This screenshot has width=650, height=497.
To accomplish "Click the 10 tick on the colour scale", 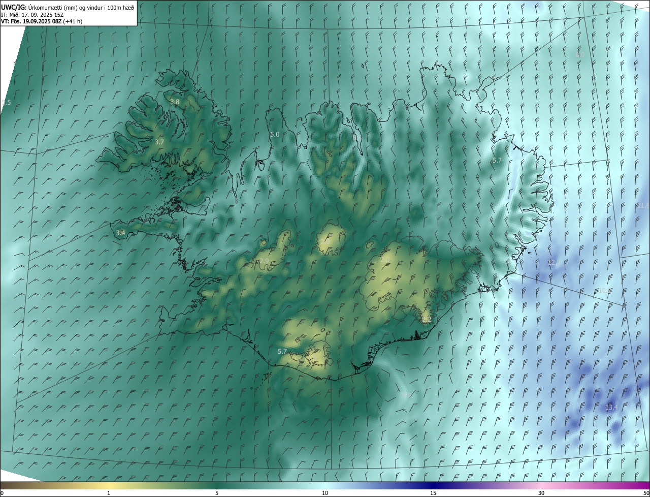I will (325, 493).
